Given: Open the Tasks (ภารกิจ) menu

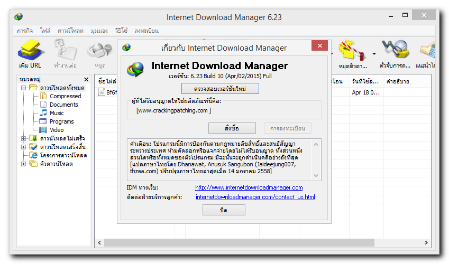Looking at the screenshot, I should click(25, 31).
